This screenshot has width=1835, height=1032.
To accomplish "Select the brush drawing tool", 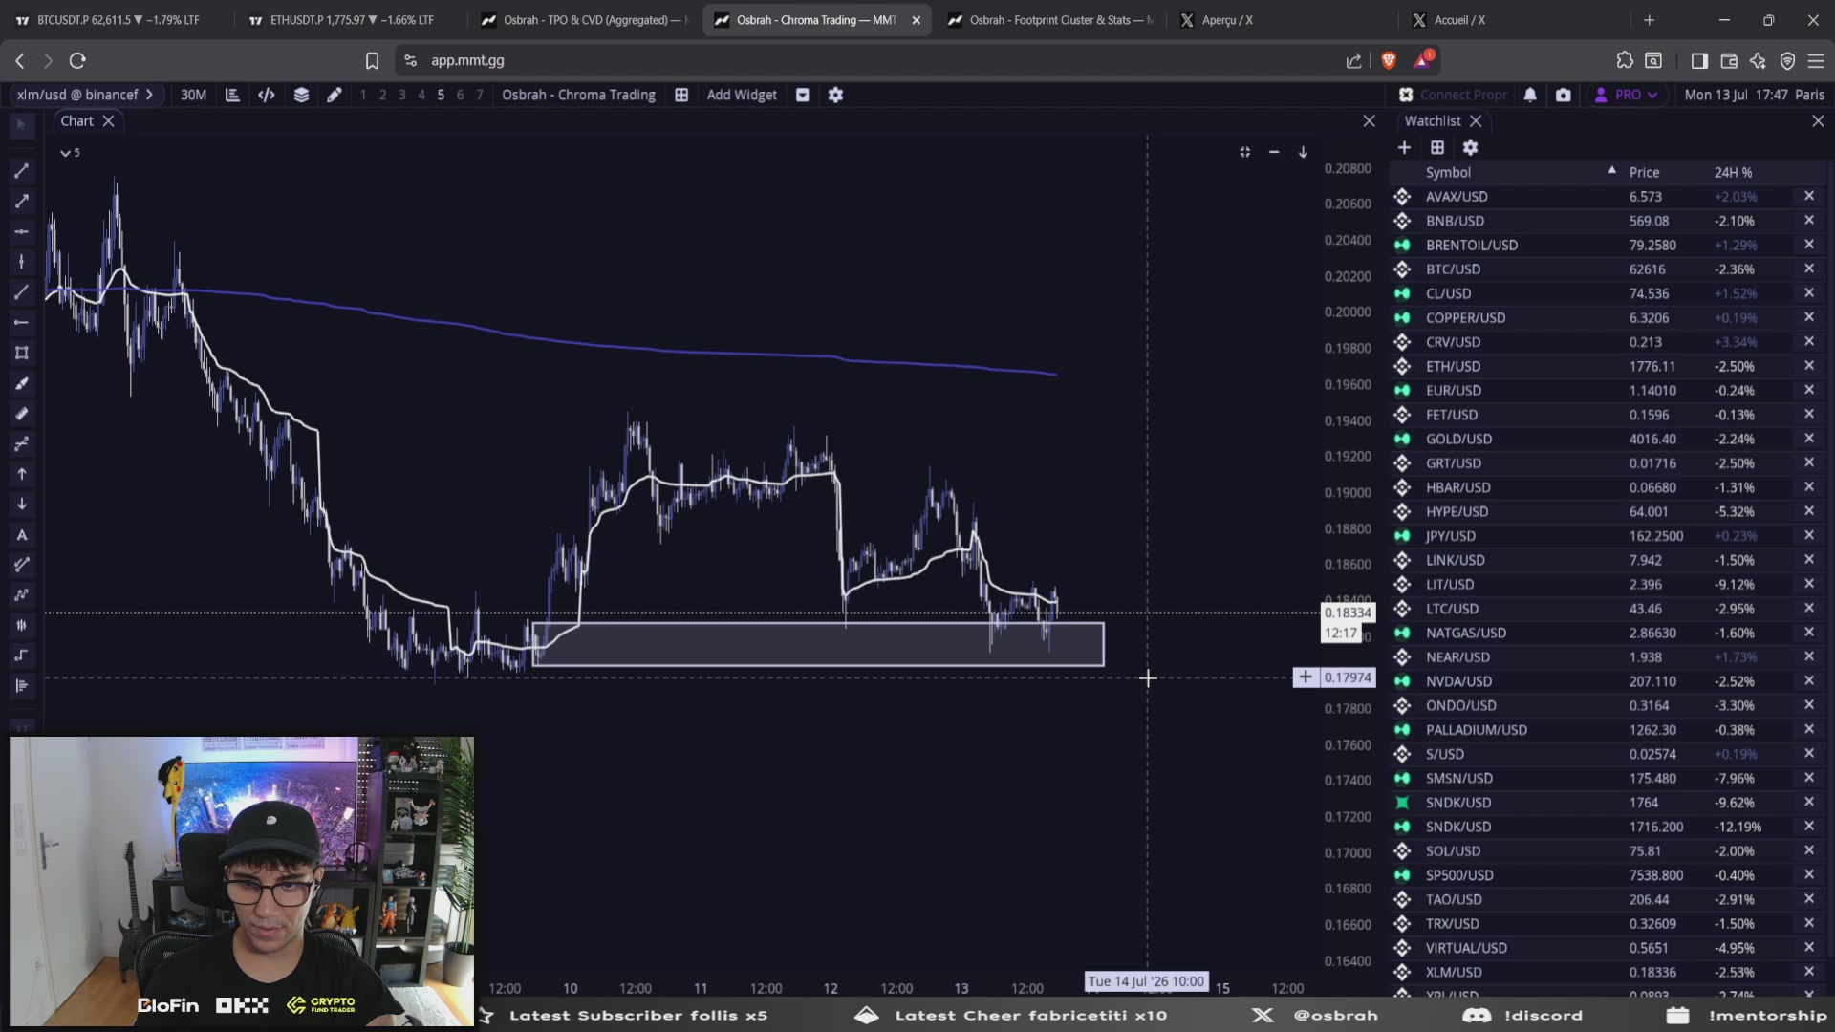I will [21, 383].
